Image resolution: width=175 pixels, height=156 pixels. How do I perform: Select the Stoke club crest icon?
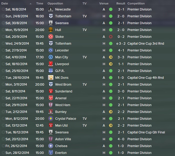(51, 37)
